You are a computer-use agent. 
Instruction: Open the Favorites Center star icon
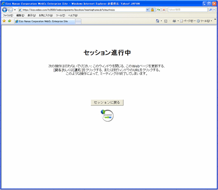(x=4, y=21)
